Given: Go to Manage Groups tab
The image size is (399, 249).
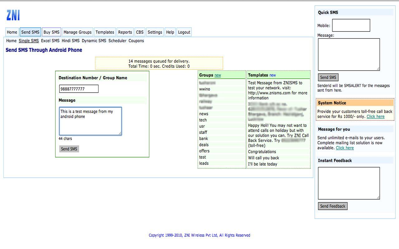Looking at the screenshot, I should coord(77,32).
